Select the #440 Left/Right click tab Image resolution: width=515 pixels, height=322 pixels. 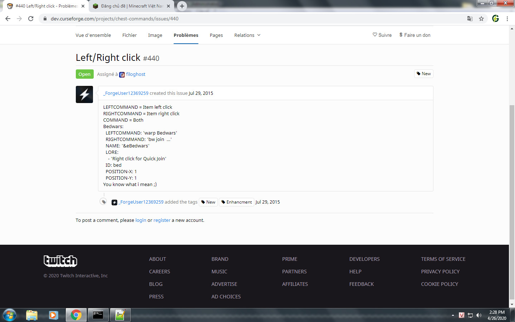[x=46, y=6]
